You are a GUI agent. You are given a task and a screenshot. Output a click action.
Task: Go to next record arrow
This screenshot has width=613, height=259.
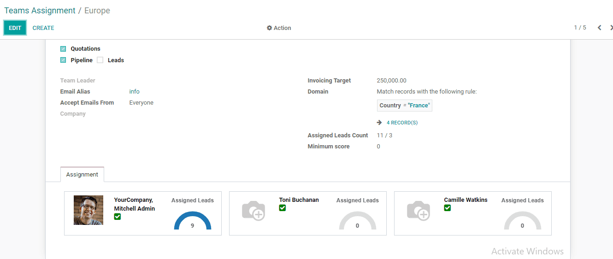click(x=611, y=28)
